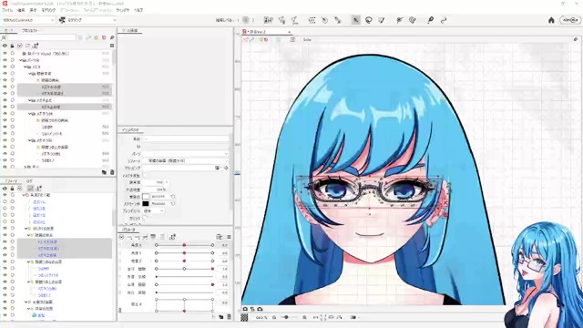
Task: Click the zoom-in magnifier below canvas
Action: click(304, 317)
